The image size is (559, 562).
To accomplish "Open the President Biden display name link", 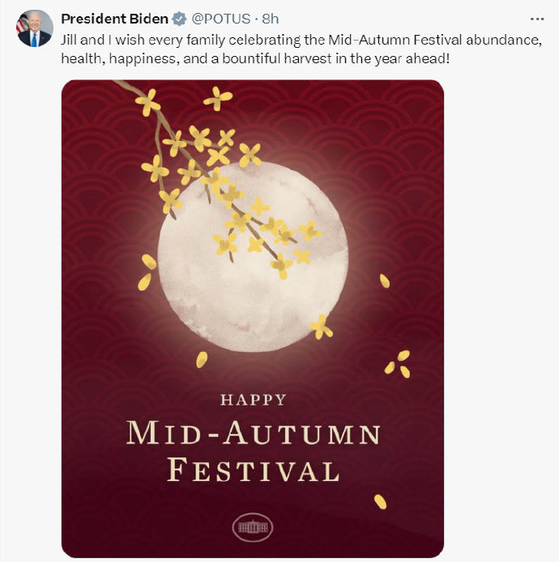I will point(114,19).
